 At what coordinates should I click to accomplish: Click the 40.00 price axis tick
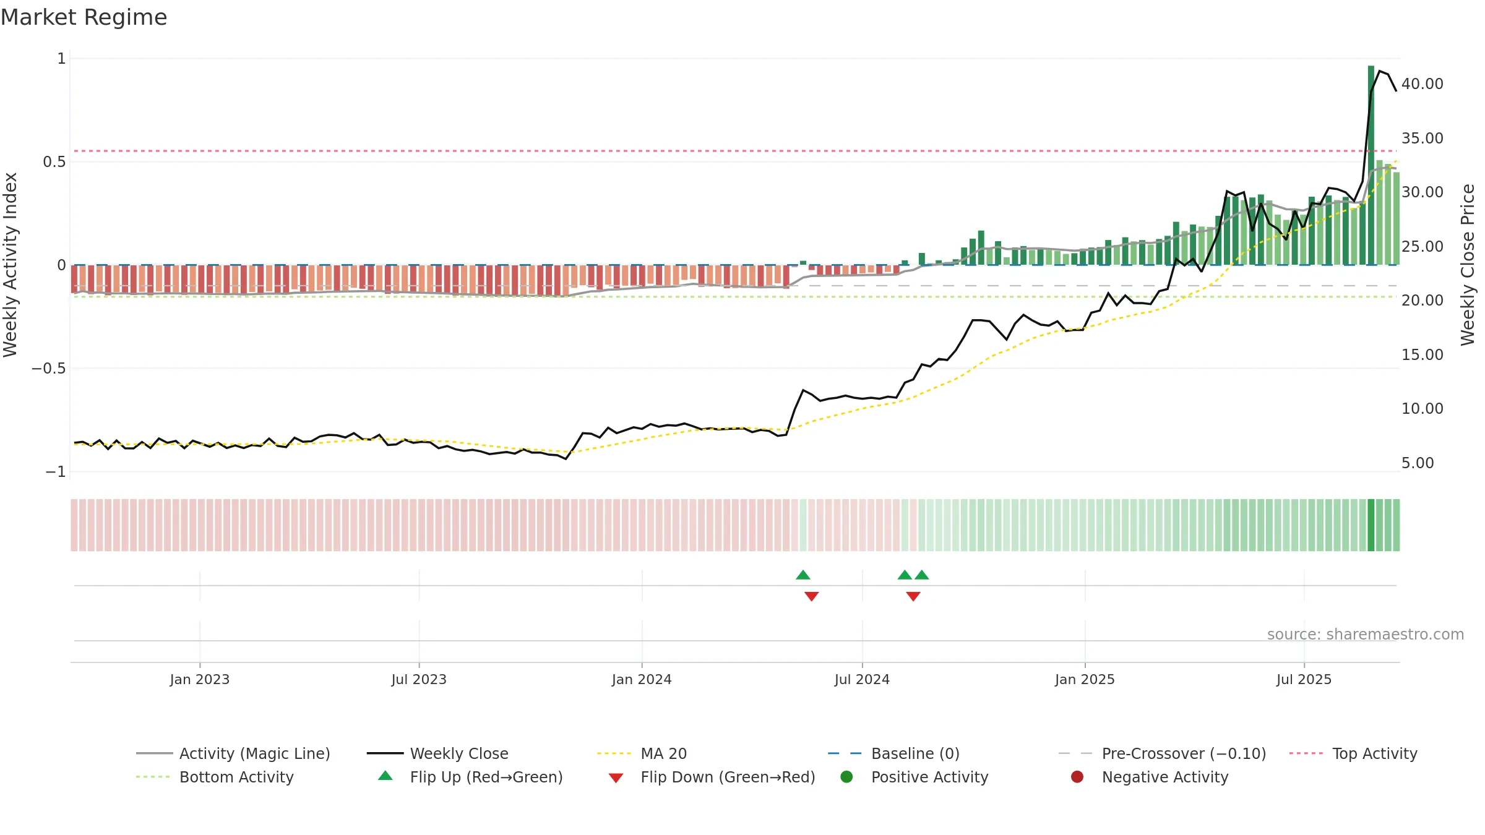(x=1423, y=83)
